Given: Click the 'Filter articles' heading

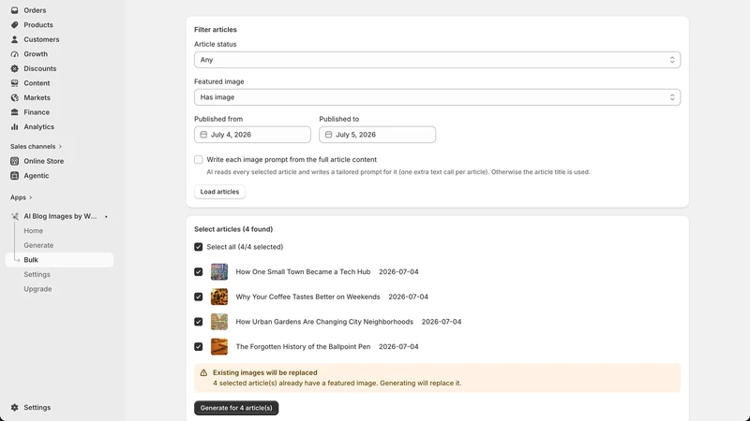Looking at the screenshot, I should (x=216, y=30).
